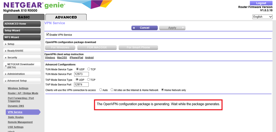Viewport: 276px width, 132px height.
Task: Toggle Enable VPN Service checkbox
Action: pyautogui.click(x=47, y=34)
